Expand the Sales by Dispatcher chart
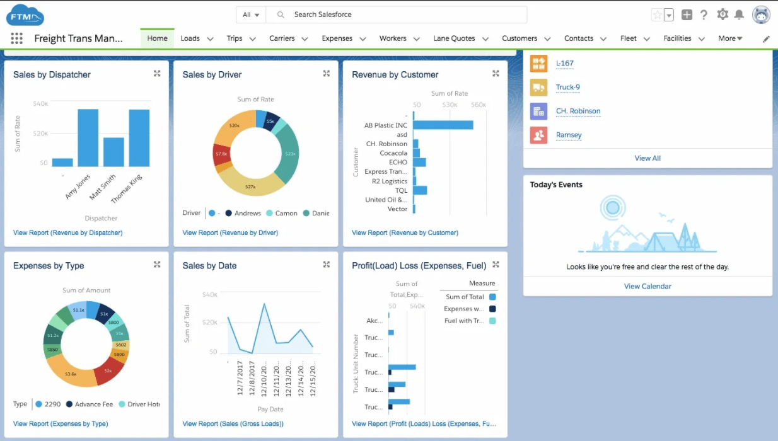 click(x=157, y=74)
